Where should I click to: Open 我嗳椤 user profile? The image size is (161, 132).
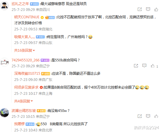click(x=19, y=124)
